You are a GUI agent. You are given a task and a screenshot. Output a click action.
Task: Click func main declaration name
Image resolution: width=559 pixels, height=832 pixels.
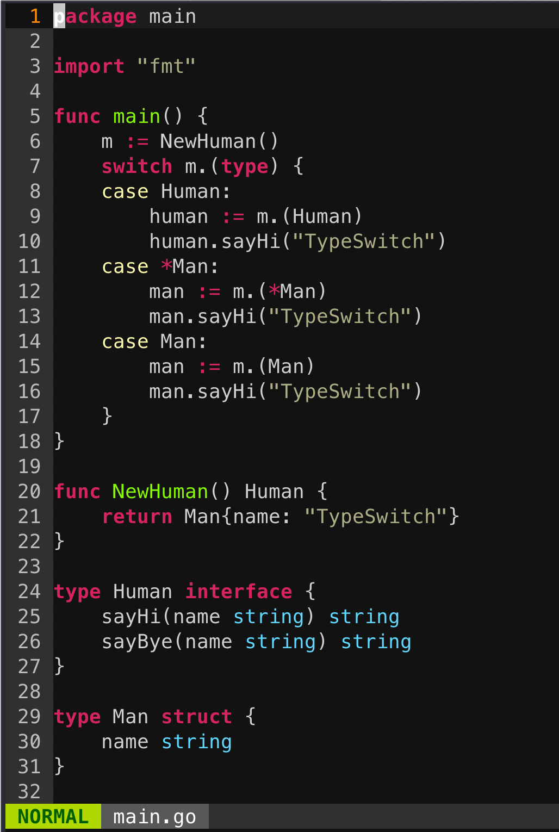click(136, 116)
